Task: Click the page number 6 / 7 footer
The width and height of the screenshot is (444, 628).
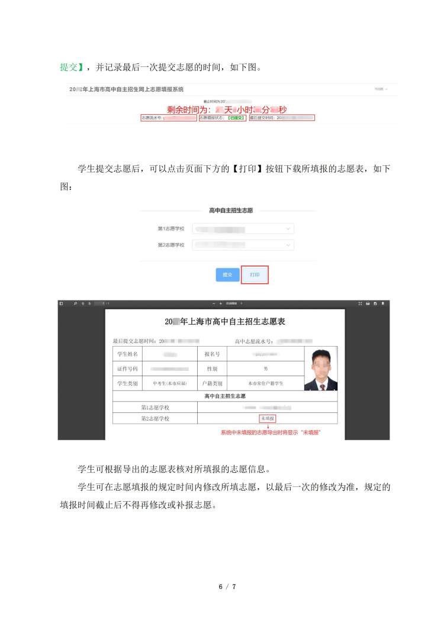Action: [227, 587]
